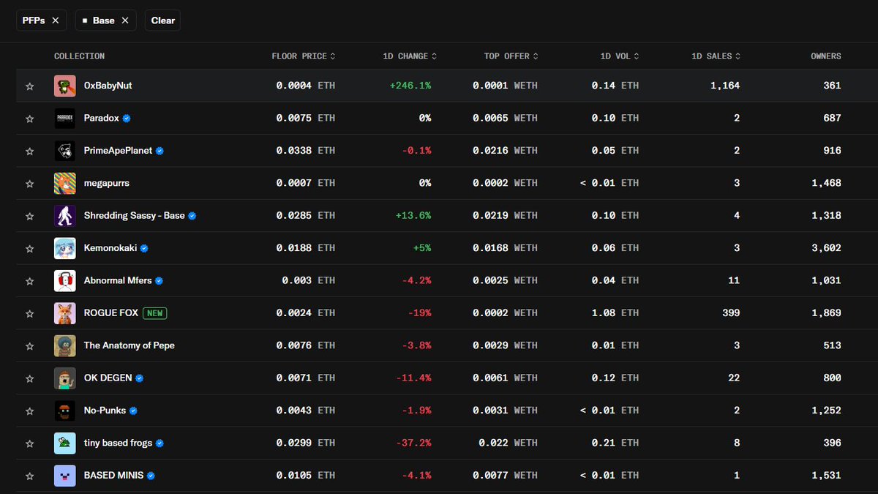Star the PrimeApePlanet collection
This screenshot has width=878, height=494.
[30, 151]
